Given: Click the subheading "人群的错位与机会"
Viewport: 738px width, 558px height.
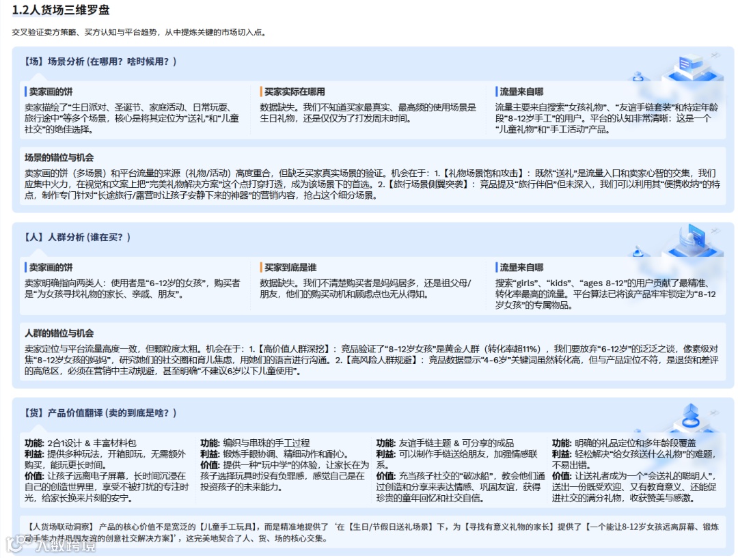Looking at the screenshot, I should (59, 333).
